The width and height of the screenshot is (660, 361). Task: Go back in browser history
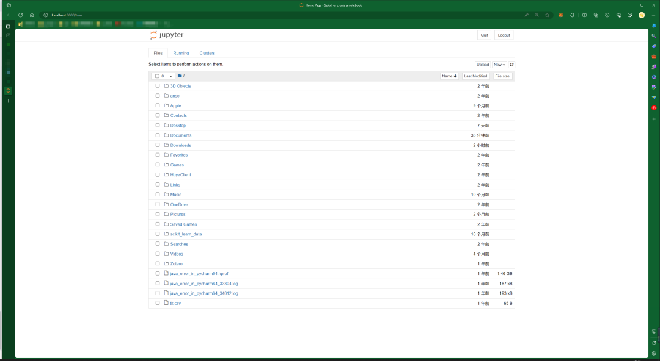click(9, 15)
